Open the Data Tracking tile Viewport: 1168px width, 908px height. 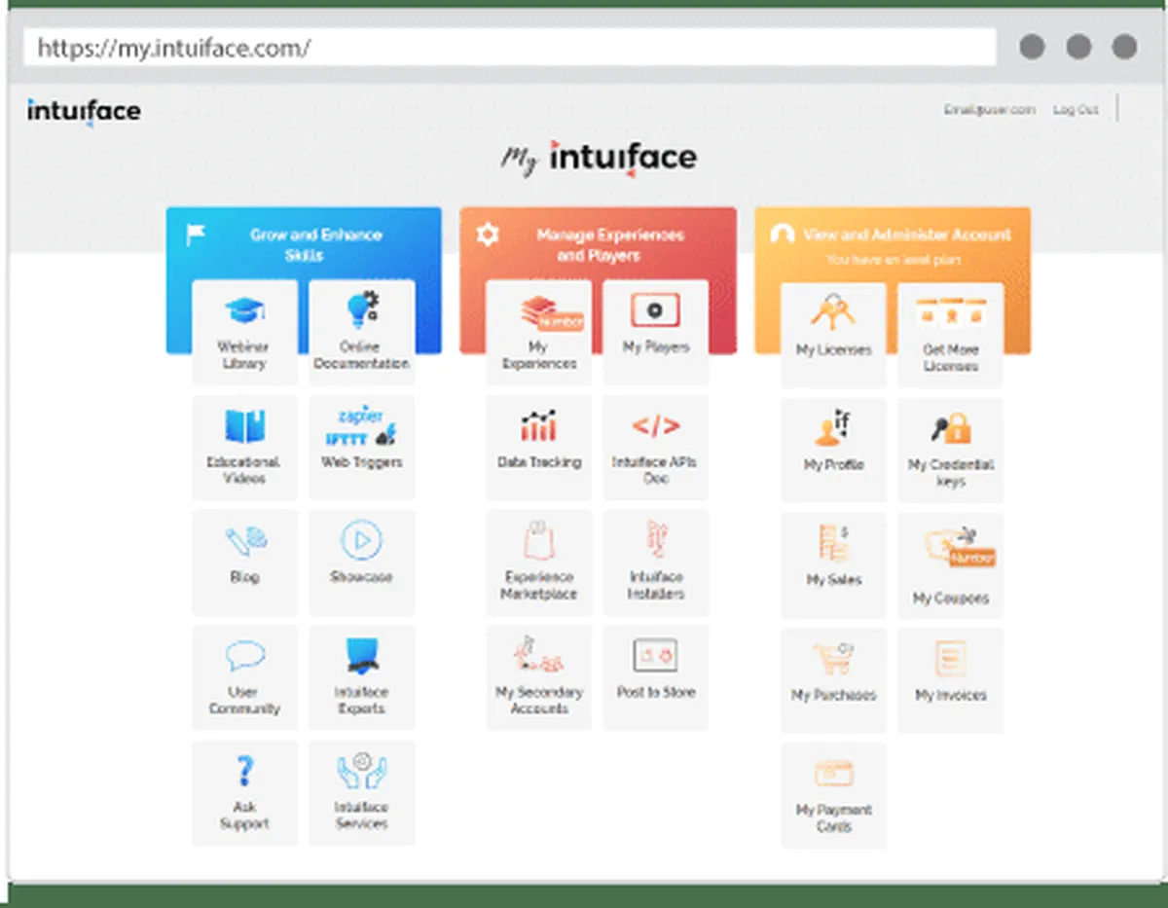point(538,448)
